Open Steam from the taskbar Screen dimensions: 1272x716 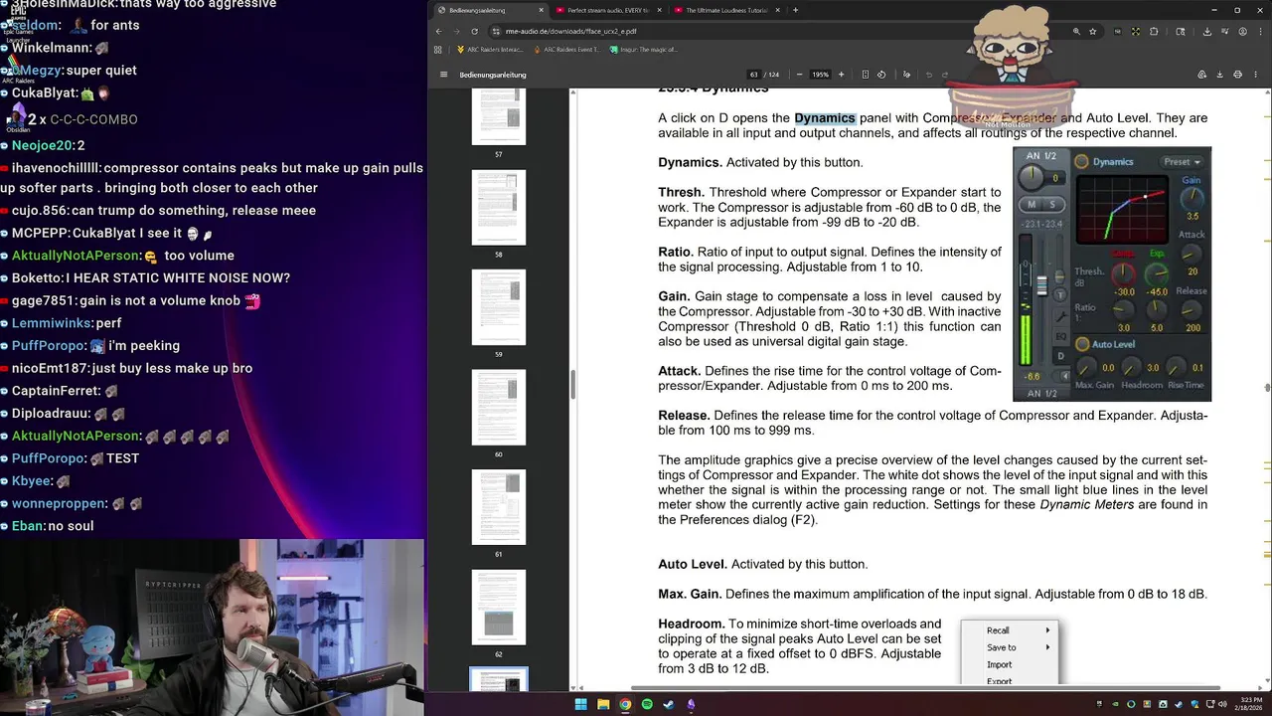coord(669,704)
